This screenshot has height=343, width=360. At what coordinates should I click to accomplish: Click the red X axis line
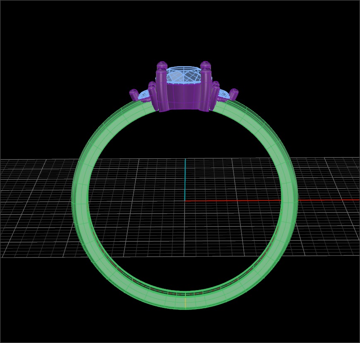[272, 200]
